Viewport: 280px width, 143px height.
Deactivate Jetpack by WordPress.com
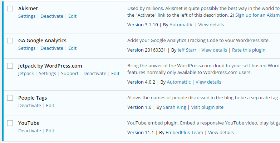pyautogui.click(x=95, y=73)
